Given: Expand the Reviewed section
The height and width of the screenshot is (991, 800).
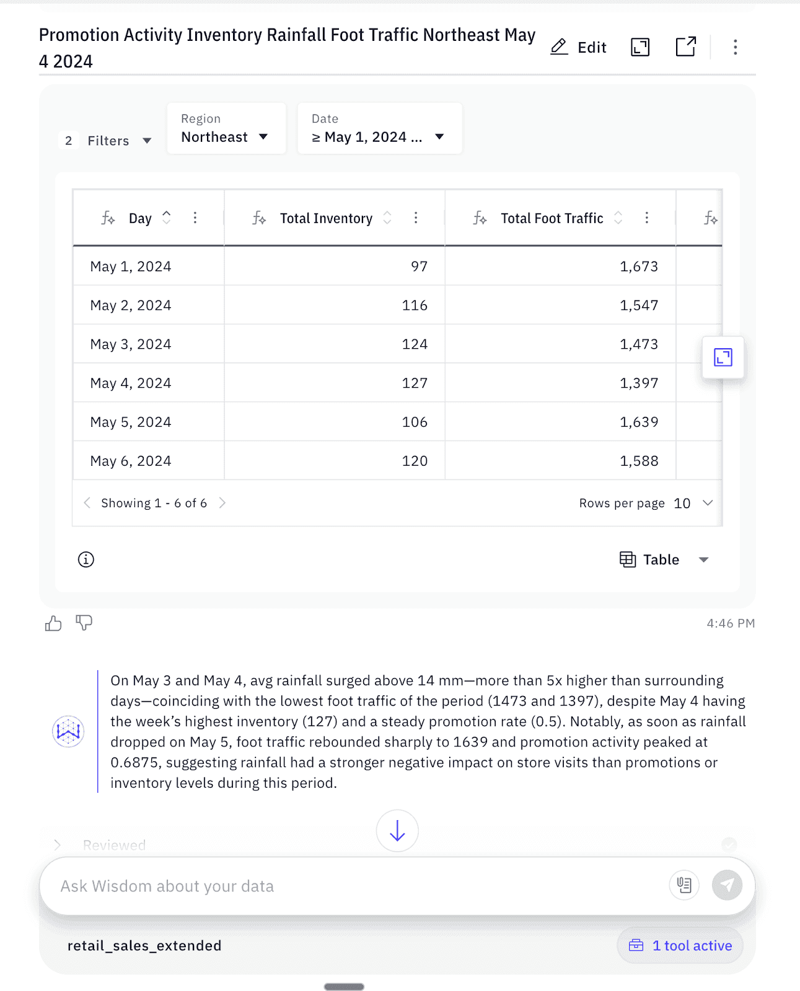Looking at the screenshot, I should click(57, 844).
